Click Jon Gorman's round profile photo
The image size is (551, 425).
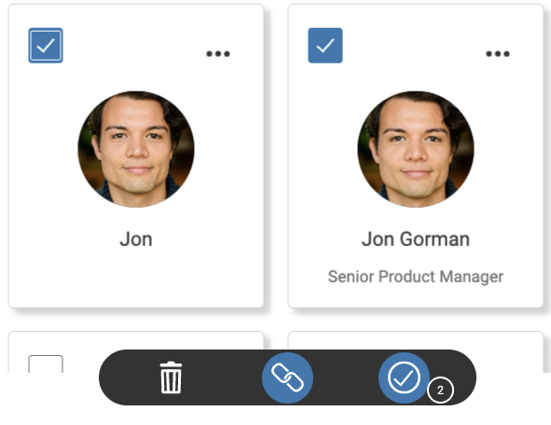[416, 149]
